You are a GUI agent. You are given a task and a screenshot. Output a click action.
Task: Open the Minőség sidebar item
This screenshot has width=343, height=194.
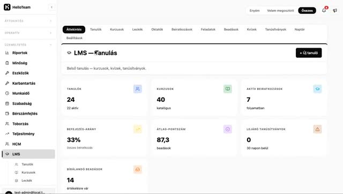28,63
